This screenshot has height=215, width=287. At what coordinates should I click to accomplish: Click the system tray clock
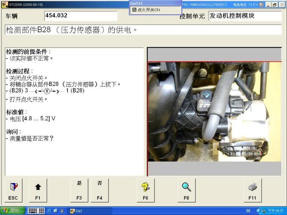[278, 211]
